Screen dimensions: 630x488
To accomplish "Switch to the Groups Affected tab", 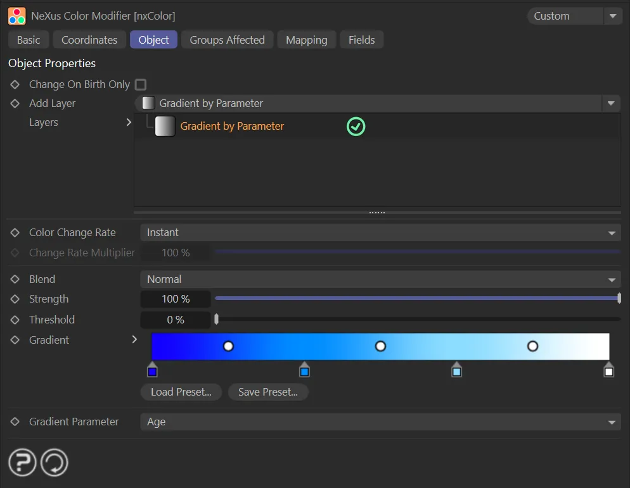I will click(227, 40).
